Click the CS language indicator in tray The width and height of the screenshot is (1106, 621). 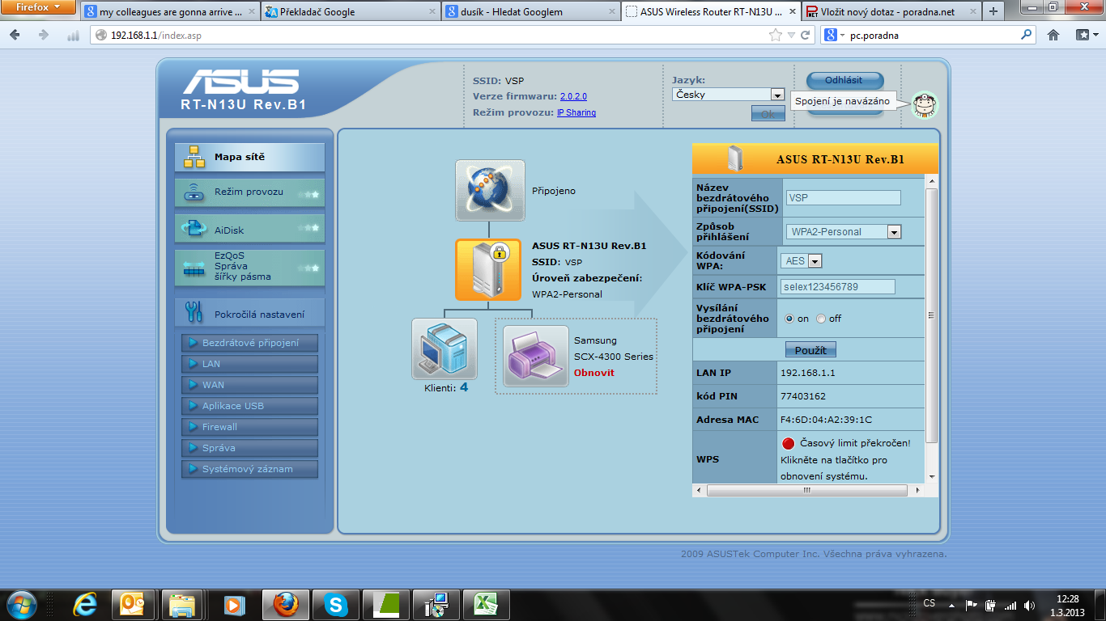point(929,603)
